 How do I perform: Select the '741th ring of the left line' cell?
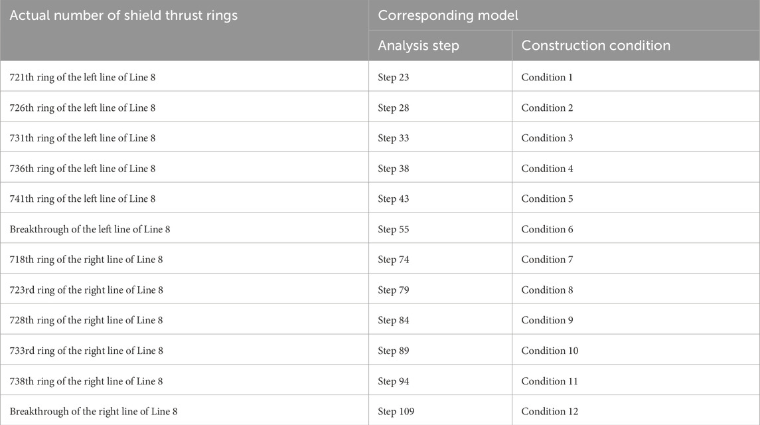coord(184,198)
